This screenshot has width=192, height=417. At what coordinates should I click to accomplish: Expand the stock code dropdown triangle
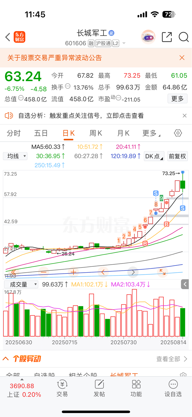[x=124, y=43]
